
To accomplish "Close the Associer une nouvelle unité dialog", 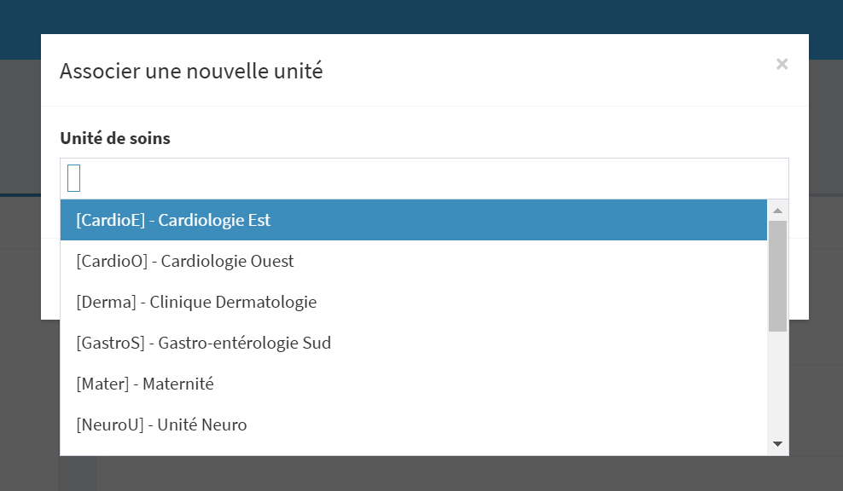I will click(782, 65).
